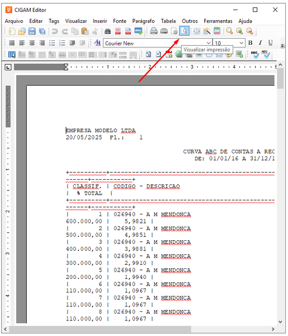Click the magic wand toolbar icon
The height and width of the screenshot is (336, 288).
coord(207,31)
